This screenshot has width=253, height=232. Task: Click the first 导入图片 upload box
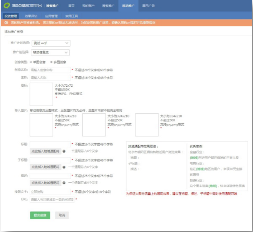tap(41, 124)
